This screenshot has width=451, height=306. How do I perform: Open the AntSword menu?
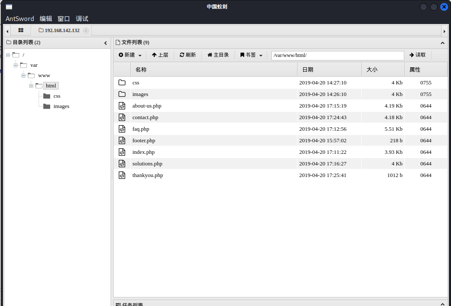point(20,19)
